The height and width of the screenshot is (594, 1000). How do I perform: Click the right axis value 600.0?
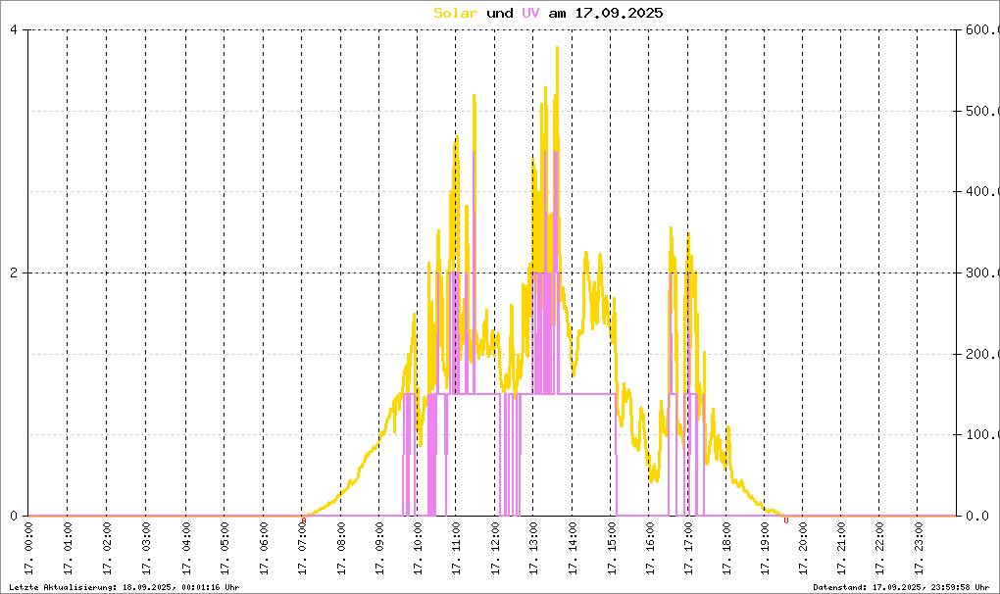(x=978, y=30)
